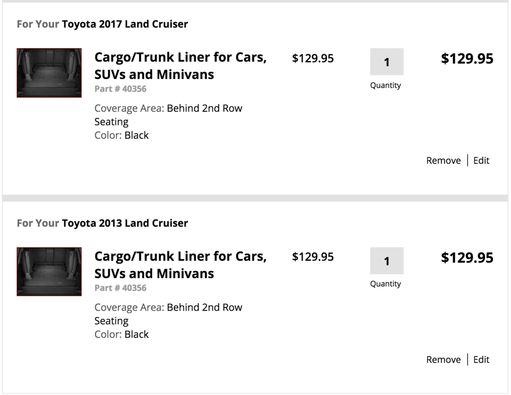
Task: Click the 2017 Land Cruiser cargo liner thumbnail
Action: pos(49,73)
